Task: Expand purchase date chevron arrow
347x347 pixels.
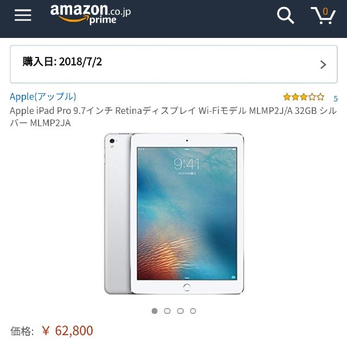Action: pos(323,65)
